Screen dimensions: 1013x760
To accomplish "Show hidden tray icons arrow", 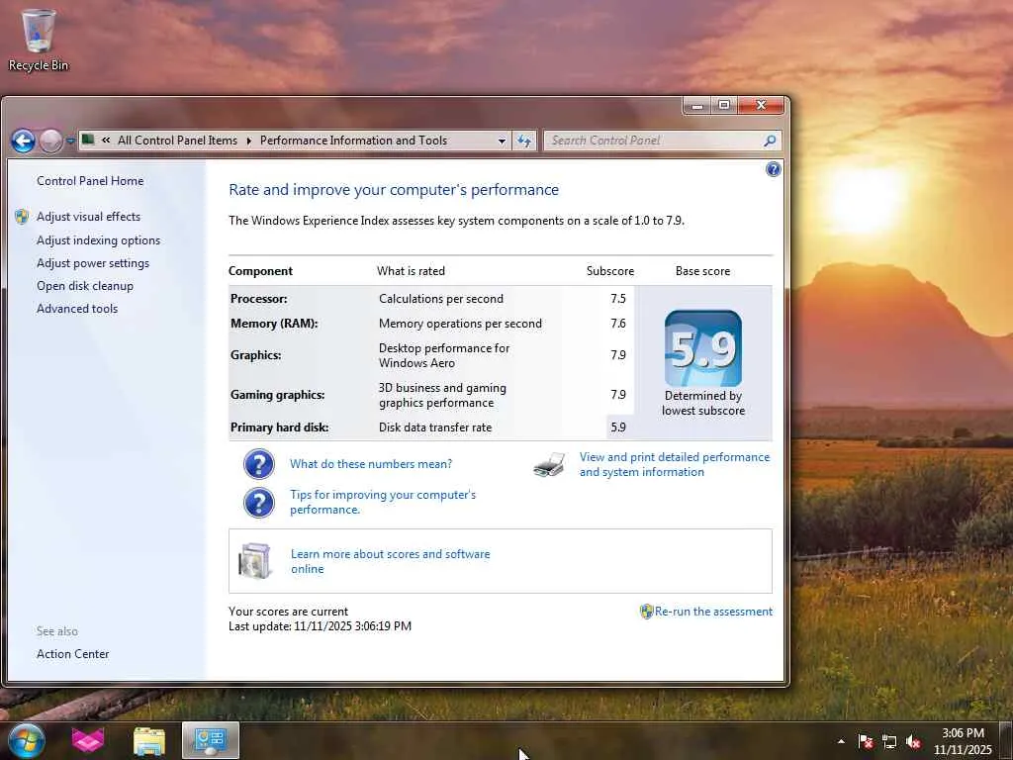I will point(841,741).
